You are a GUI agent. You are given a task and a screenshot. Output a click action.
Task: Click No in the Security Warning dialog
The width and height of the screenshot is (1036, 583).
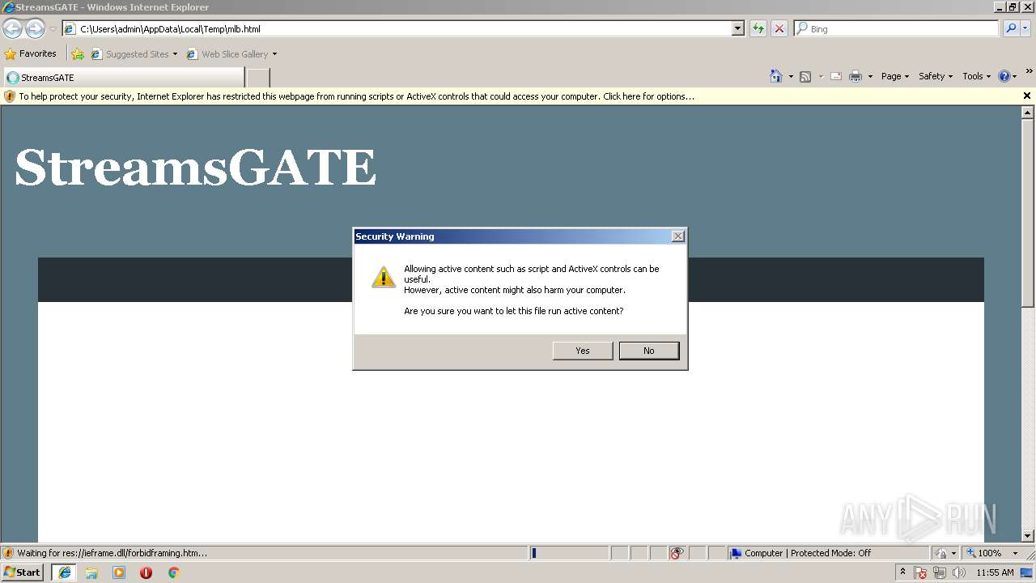click(x=649, y=351)
